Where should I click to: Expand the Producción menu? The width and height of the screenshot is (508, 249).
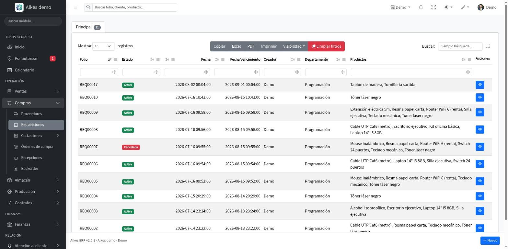point(33,191)
